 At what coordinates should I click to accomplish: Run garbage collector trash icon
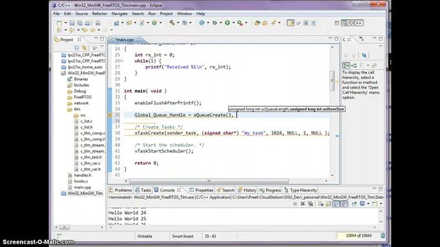tap(383, 236)
